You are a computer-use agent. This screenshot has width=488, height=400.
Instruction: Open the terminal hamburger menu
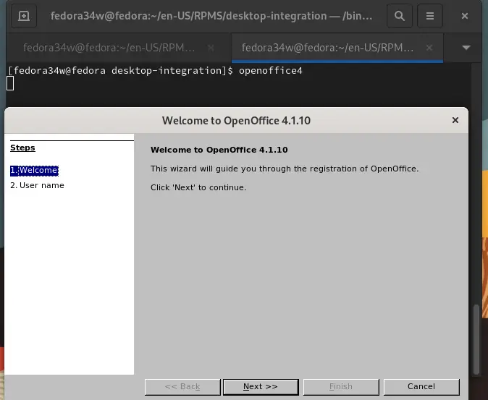pos(430,16)
